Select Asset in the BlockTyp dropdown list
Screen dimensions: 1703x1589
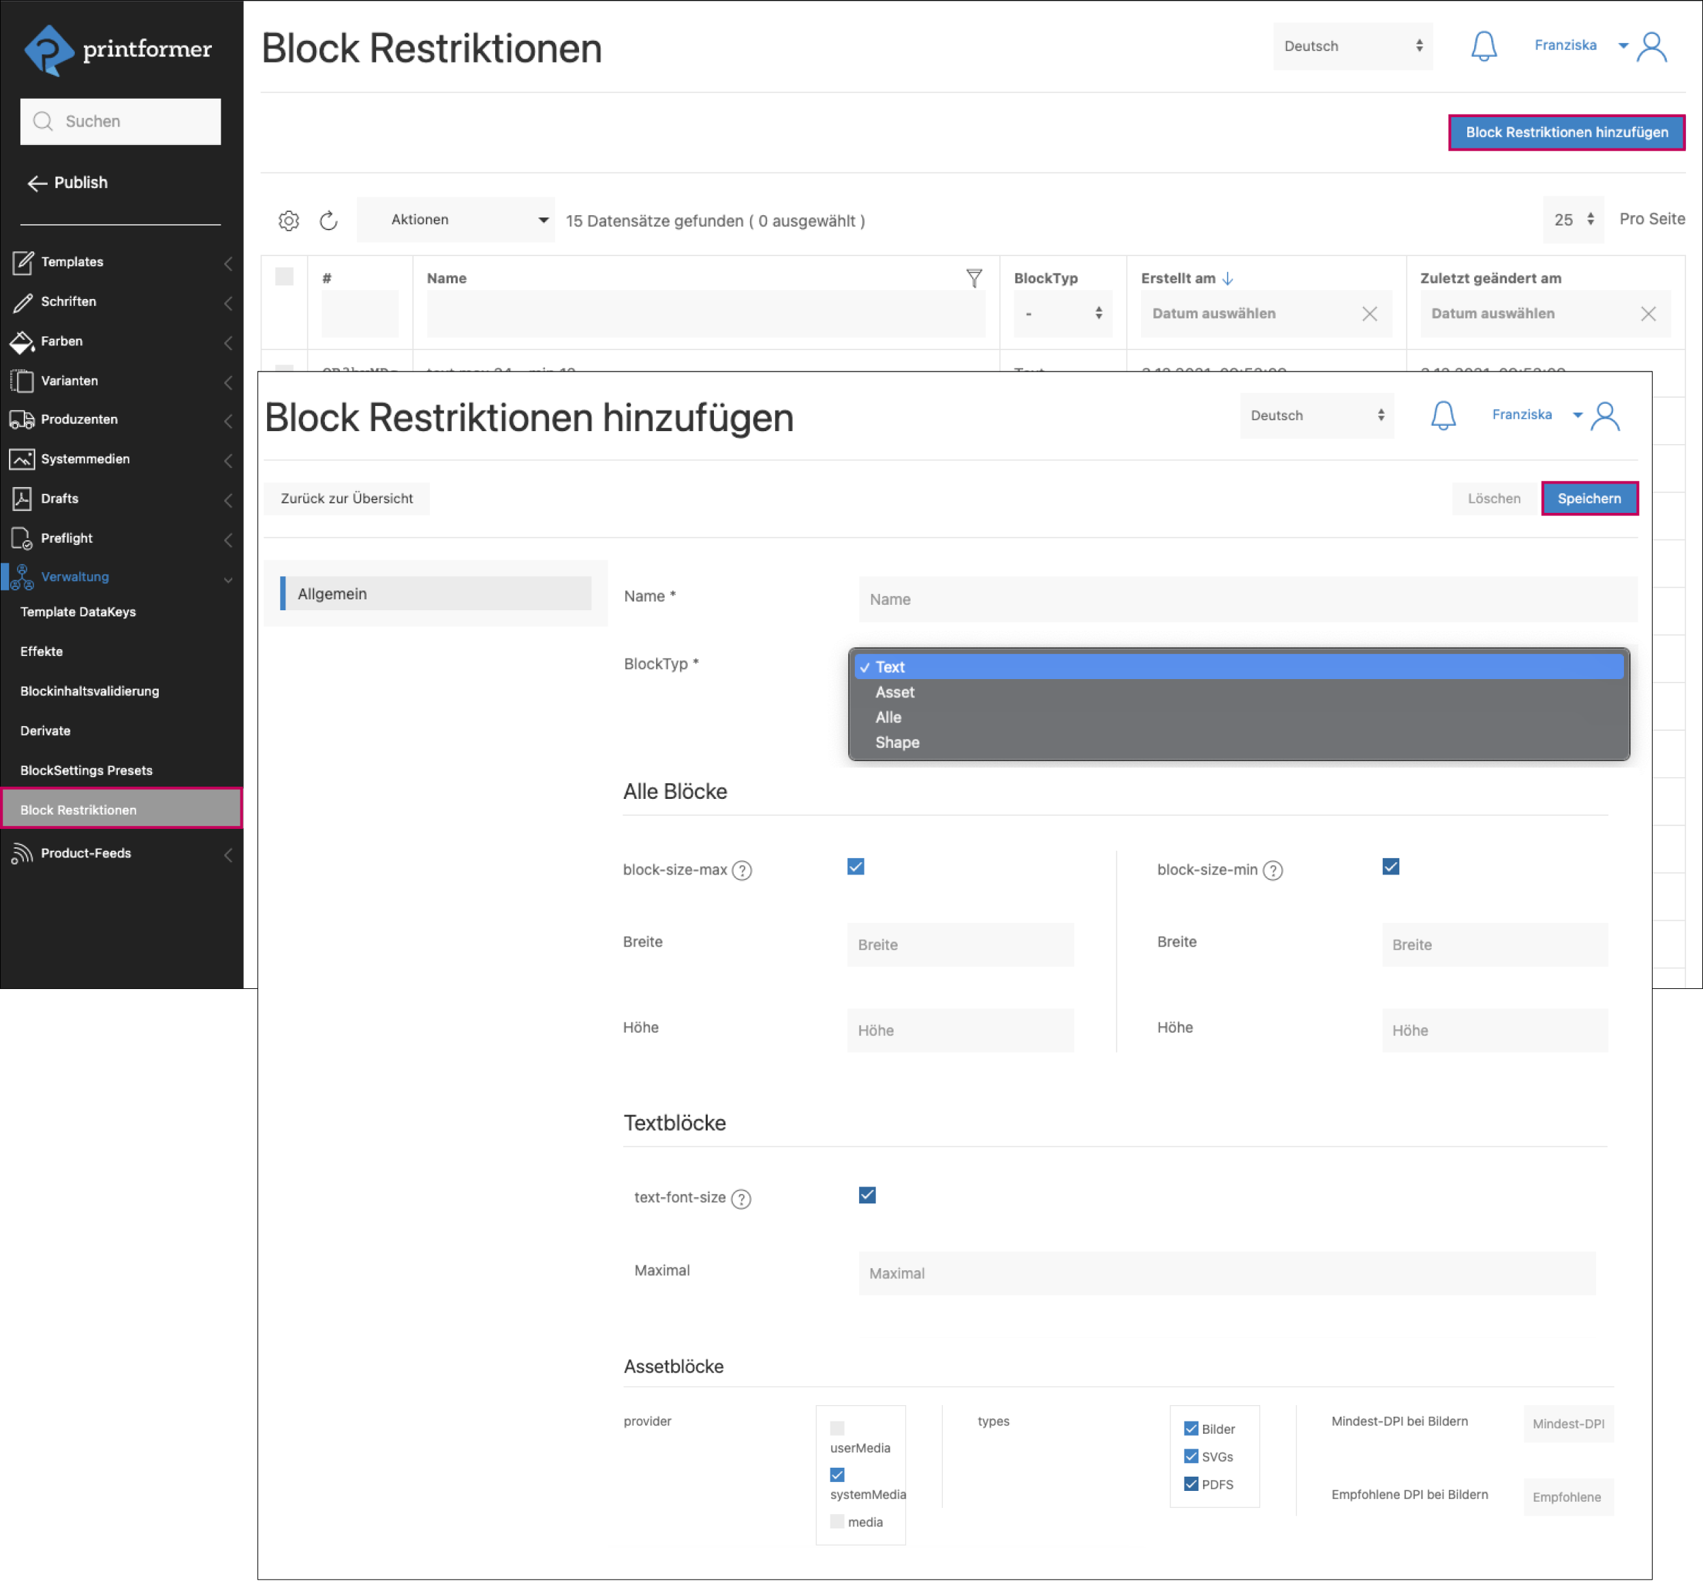coord(894,692)
